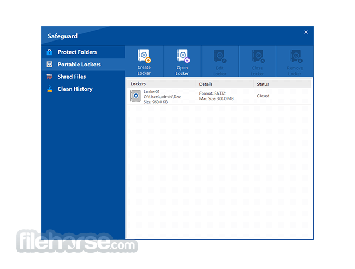The height and width of the screenshot is (269, 355).
Task: Click the 'Size: 960.0 KB' text
Action: click(x=156, y=102)
